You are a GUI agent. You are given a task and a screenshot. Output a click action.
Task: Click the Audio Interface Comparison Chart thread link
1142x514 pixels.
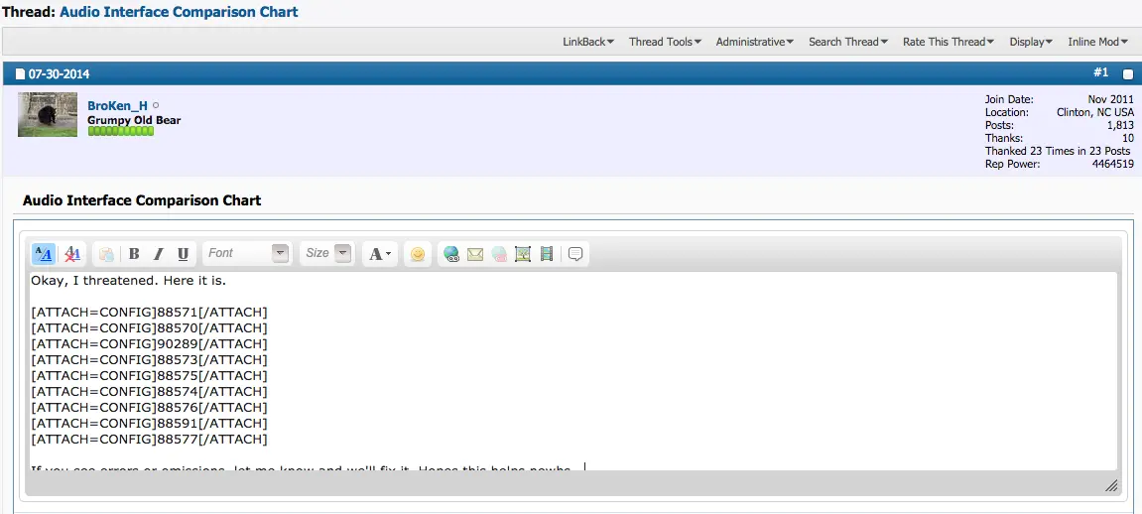179,12
